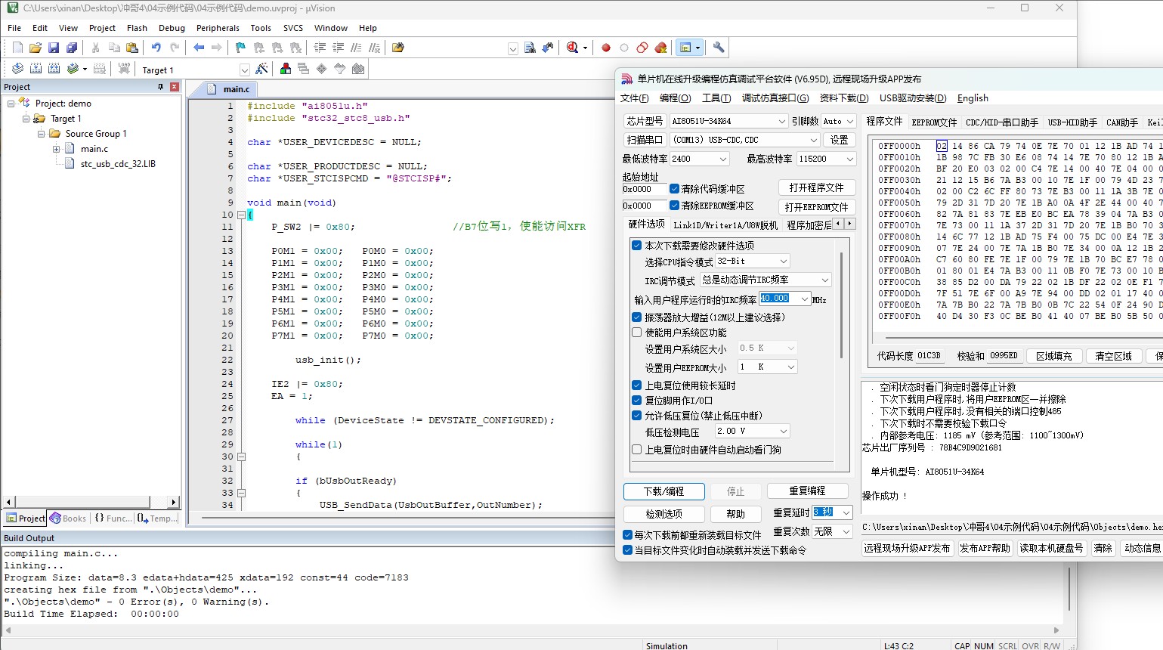1163x650 pixels.
Task: Click the hardware options vertical scrollbar
Action: [x=840, y=306]
